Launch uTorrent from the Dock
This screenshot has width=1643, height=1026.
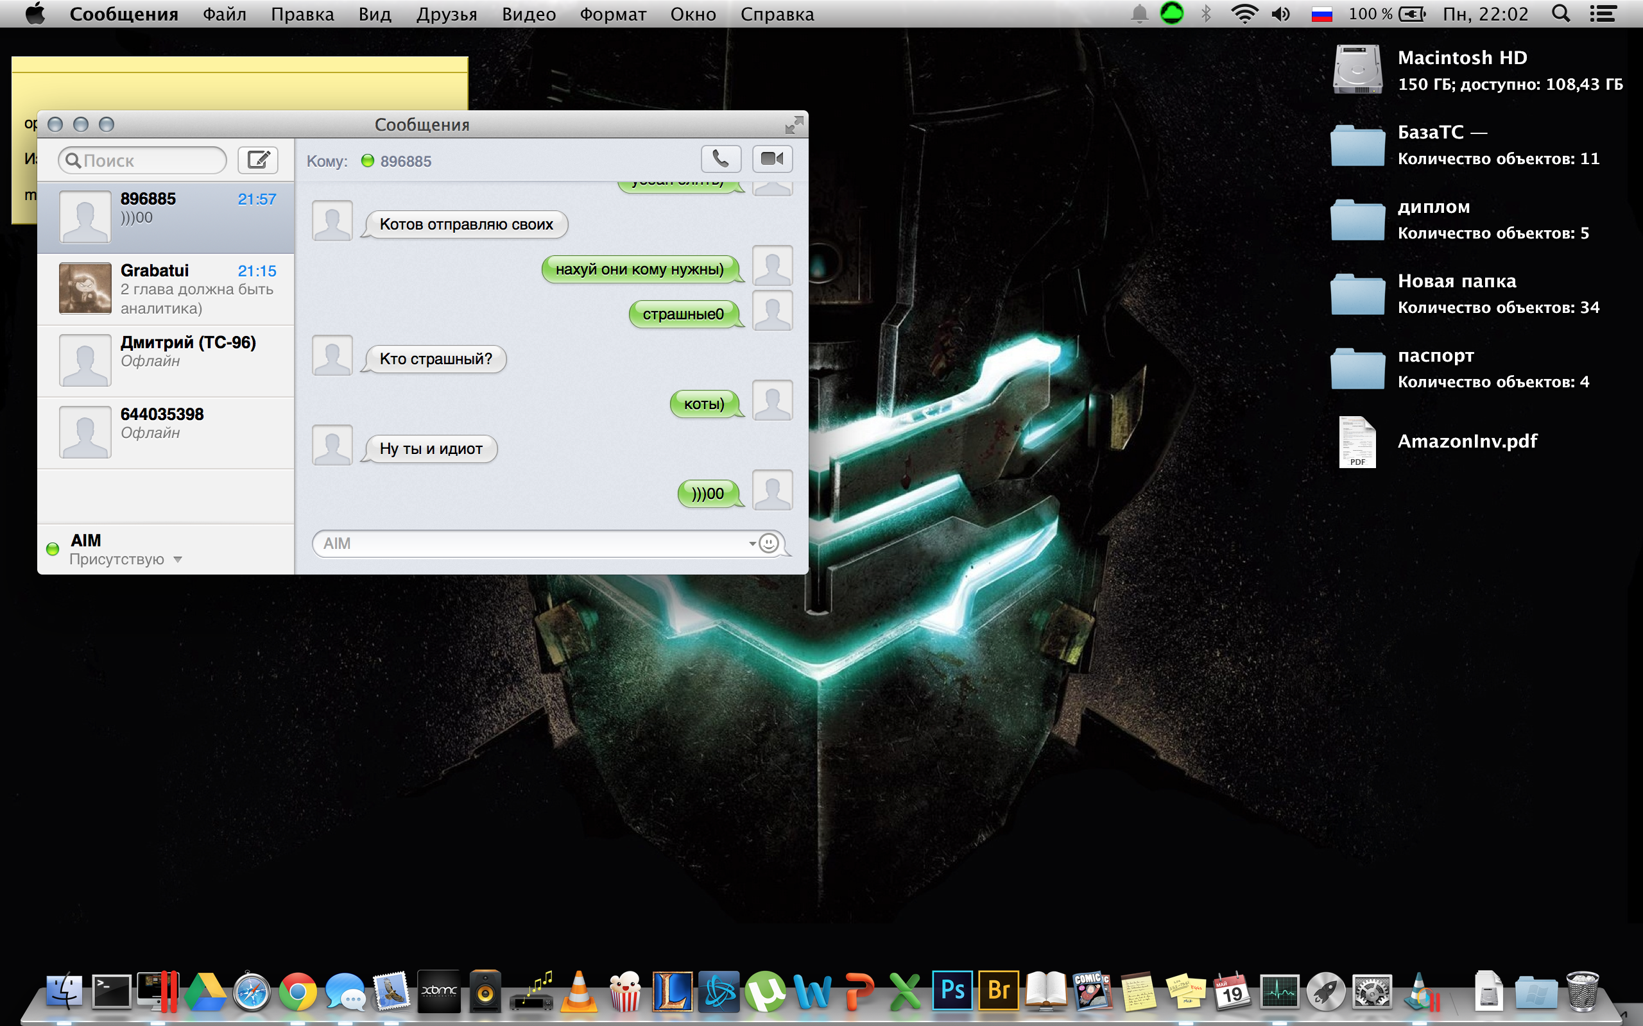765,992
